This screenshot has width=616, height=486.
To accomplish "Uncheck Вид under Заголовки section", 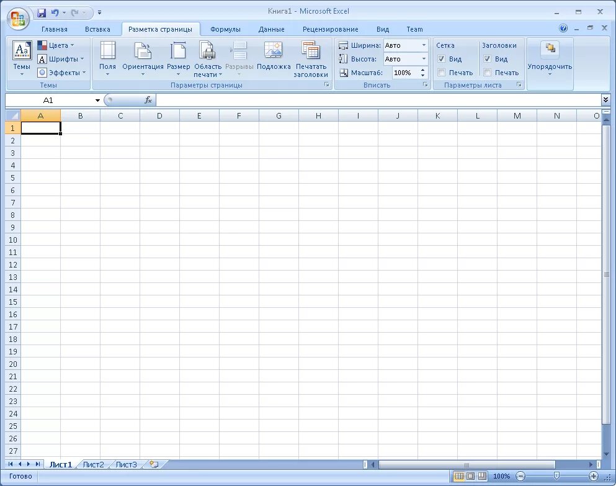I will [x=488, y=58].
